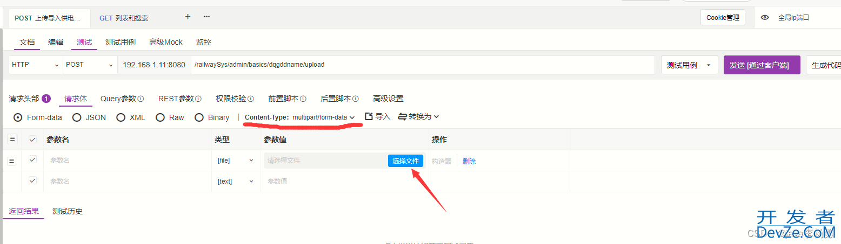Toggle the select-all checkbox in table header
This screenshot has height=244, width=841.
pos(32,140)
